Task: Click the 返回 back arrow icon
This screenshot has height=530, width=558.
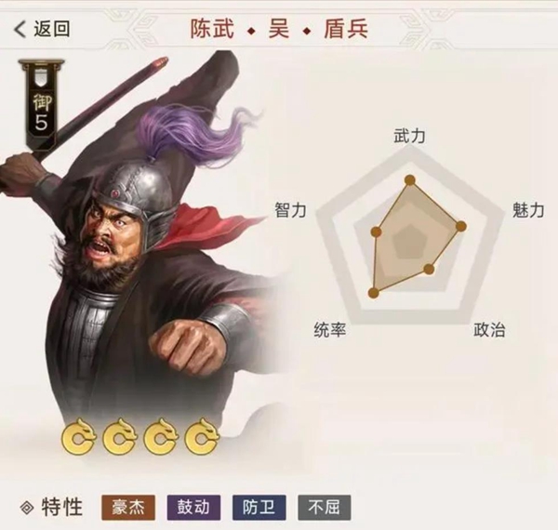Action: tap(20, 29)
